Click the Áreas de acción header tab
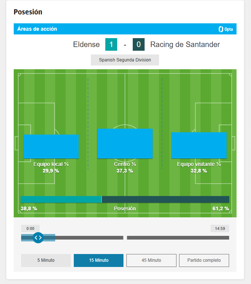This screenshot has width=251, height=284. point(37,29)
